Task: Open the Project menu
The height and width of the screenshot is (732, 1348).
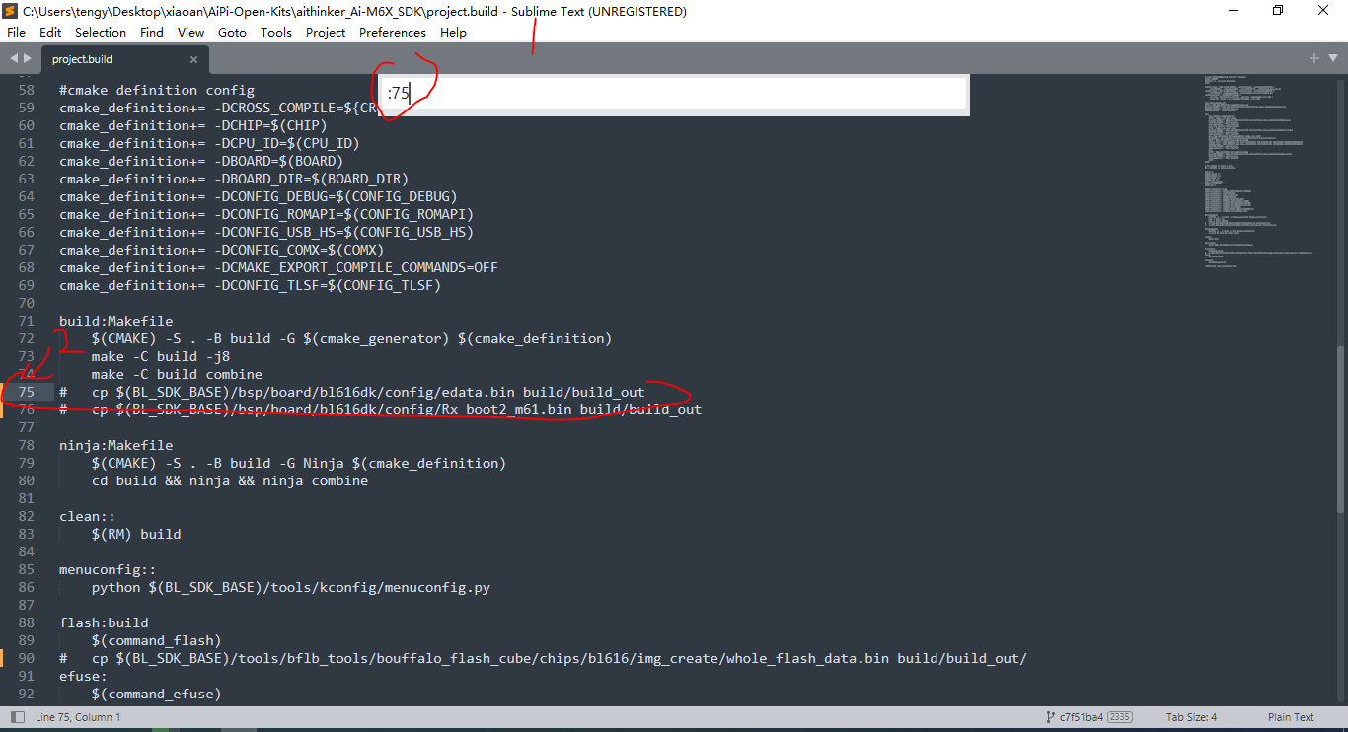Action: (x=326, y=32)
